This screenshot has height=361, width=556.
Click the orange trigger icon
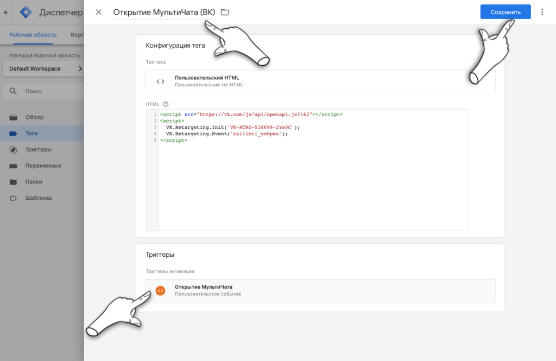click(x=160, y=290)
